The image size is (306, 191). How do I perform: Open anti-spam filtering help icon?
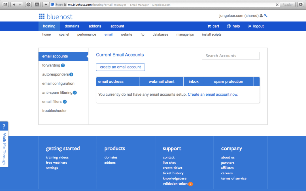tap(75, 93)
